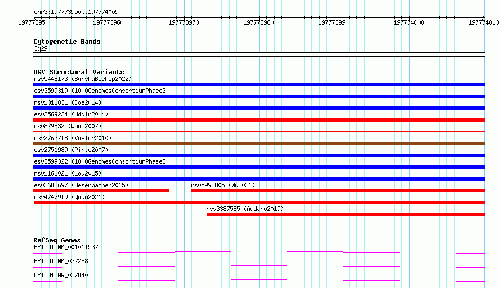Image resolution: width=501 pixels, height=288 pixels.
Task: Select the magenta line for FYTTD1|NM_032288
Action: click(x=259, y=266)
